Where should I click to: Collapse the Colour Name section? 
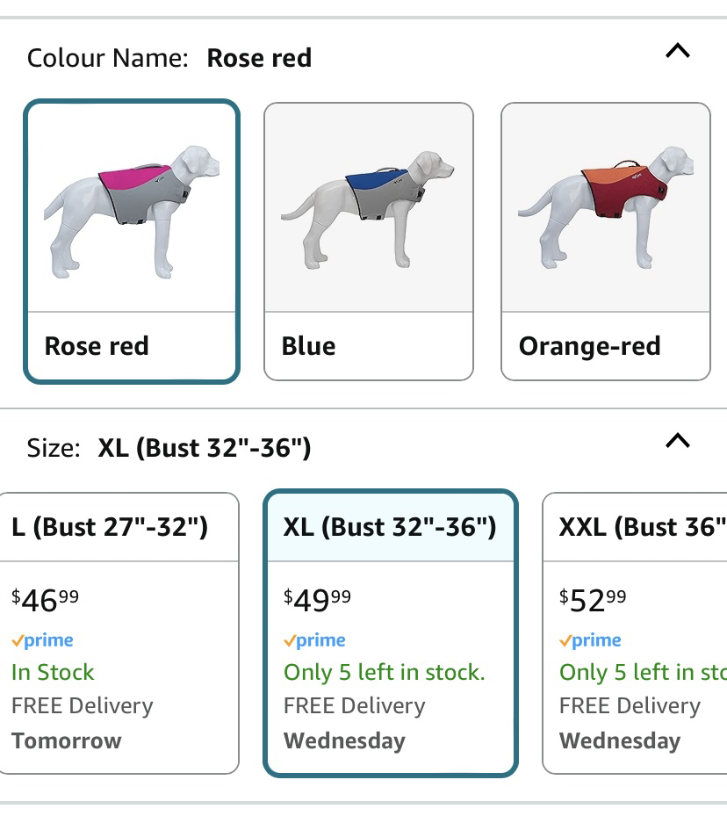676,51
